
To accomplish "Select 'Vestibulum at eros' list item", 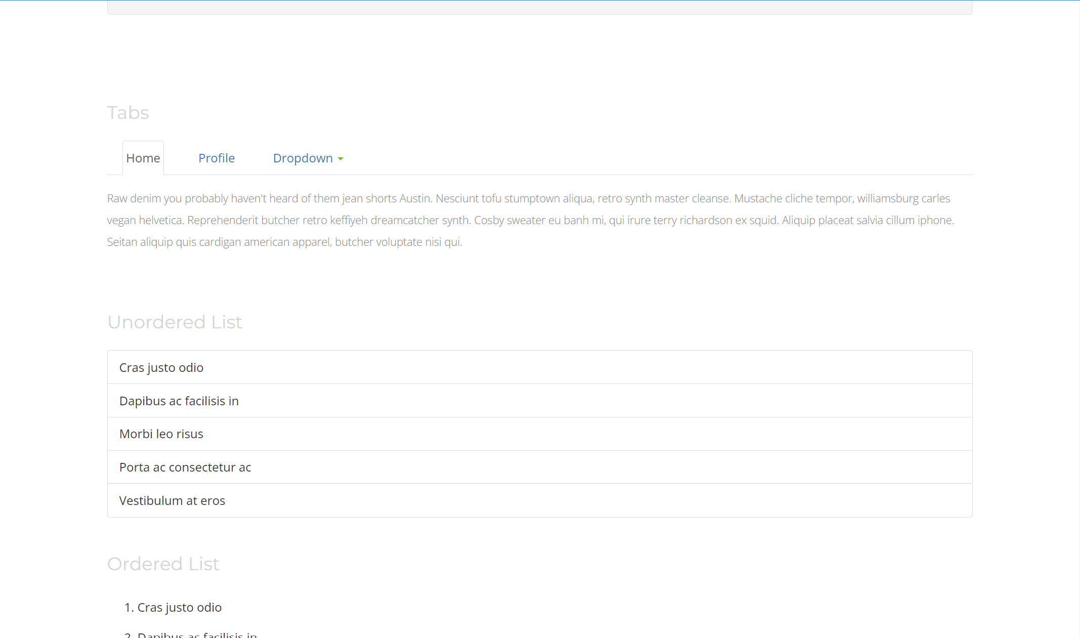I will coord(172,500).
